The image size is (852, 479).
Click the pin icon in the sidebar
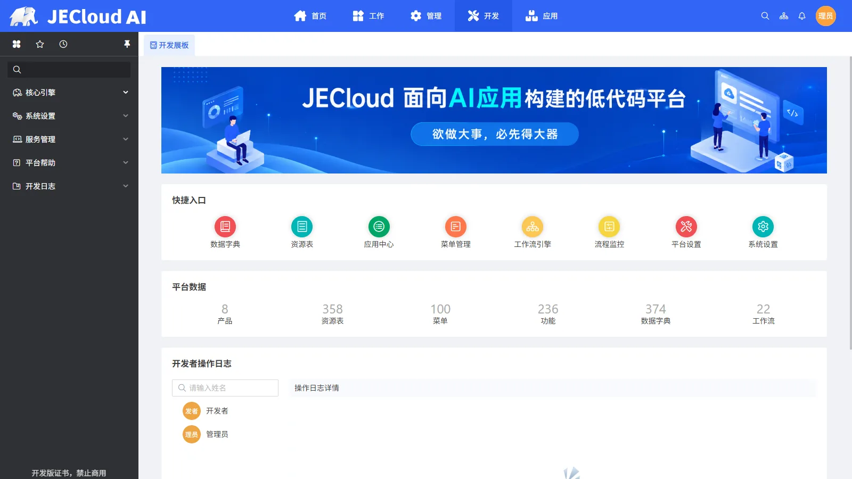coord(127,44)
